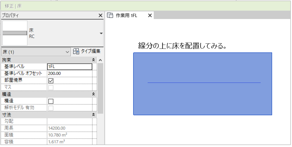Click the 解析モデル 有効 checkbox
The image size is (292, 147).
click(51, 108)
